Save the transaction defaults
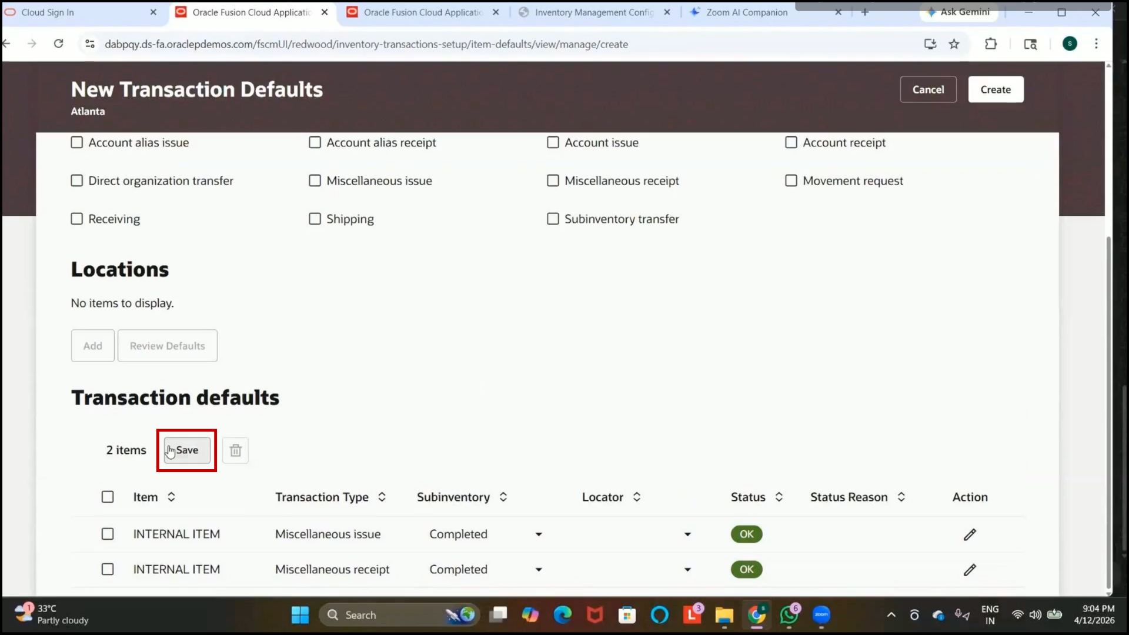The width and height of the screenshot is (1129, 635). click(187, 450)
